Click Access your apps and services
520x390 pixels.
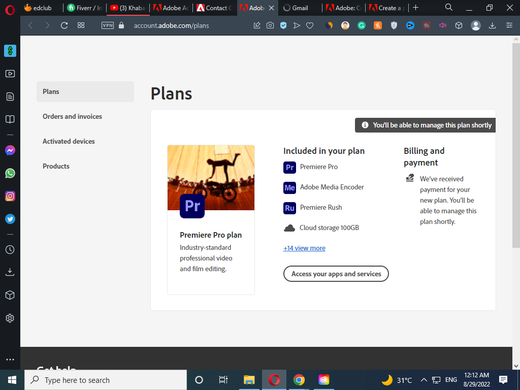point(336,274)
